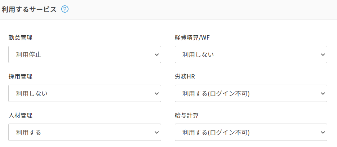The image size is (337, 147).
Task: Open the 経費精算/WF service dropdown
Action: pyautogui.click(x=251, y=54)
